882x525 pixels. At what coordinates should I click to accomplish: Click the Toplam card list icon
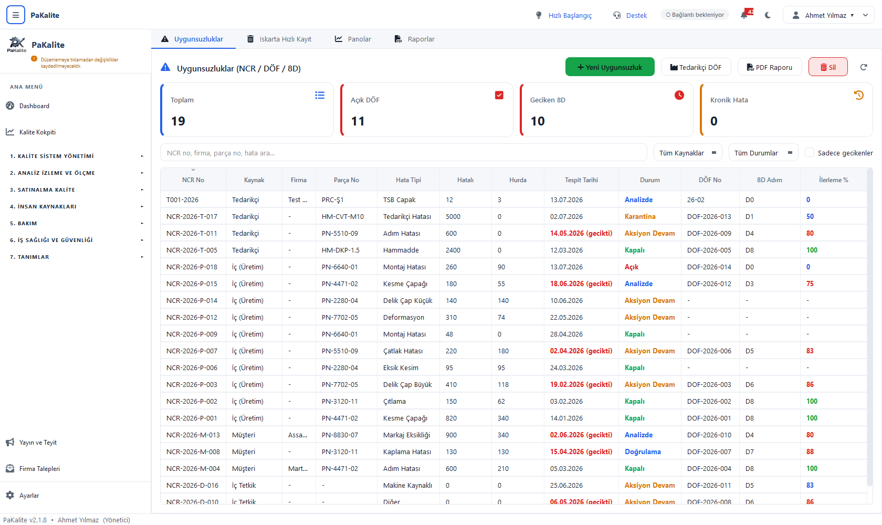[x=320, y=95]
